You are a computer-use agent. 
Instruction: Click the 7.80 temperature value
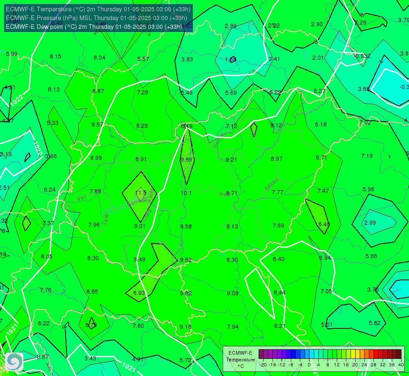point(138,326)
